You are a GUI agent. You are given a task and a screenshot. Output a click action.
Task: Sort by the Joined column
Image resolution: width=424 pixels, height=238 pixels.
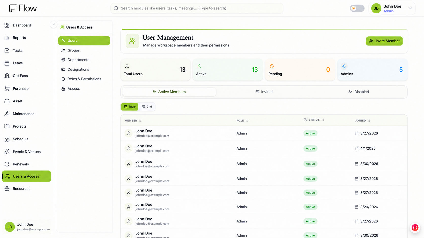[x=363, y=121]
